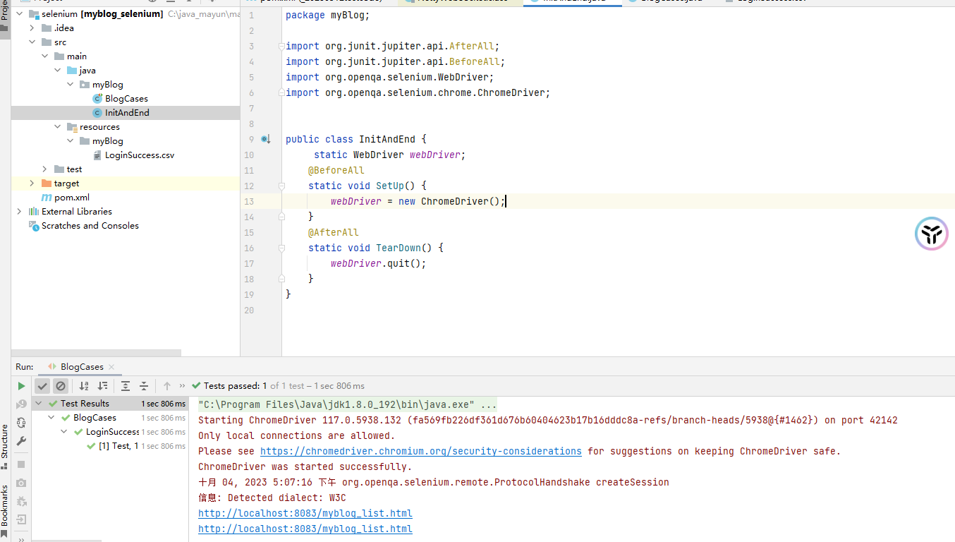Click the floating AI assistant round icon
This screenshot has height=542, width=955.
coord(931,234)
